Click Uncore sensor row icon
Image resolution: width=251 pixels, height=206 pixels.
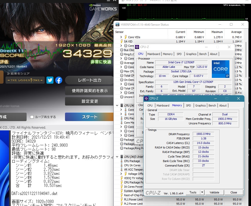click(x=122, y=97)
